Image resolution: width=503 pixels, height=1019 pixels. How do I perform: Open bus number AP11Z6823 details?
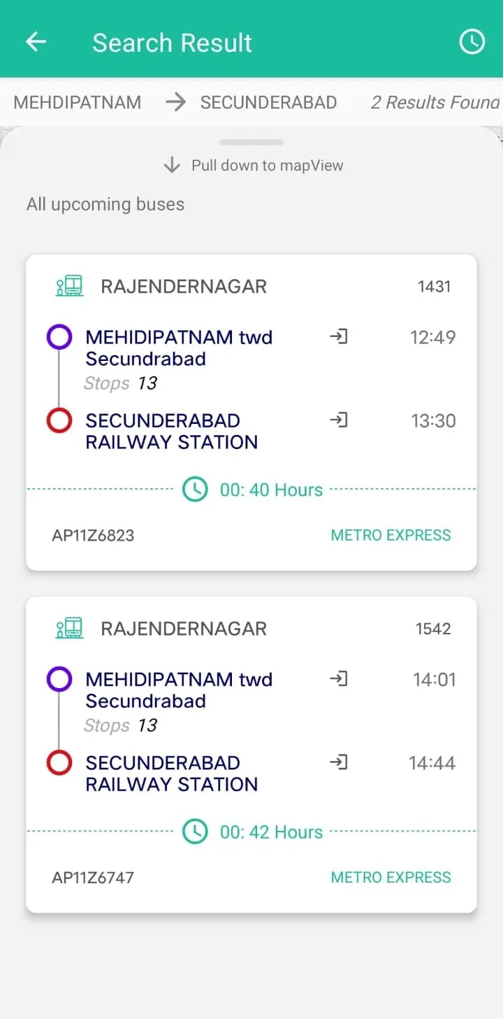pos(93,536)
